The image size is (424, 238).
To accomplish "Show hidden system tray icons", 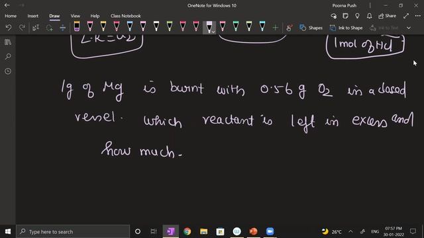I will tap(350, 231).
